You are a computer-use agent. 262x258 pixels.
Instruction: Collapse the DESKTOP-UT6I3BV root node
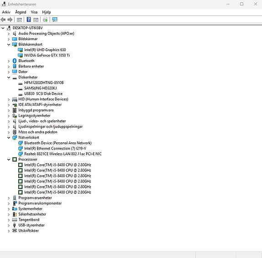point(3,28)
